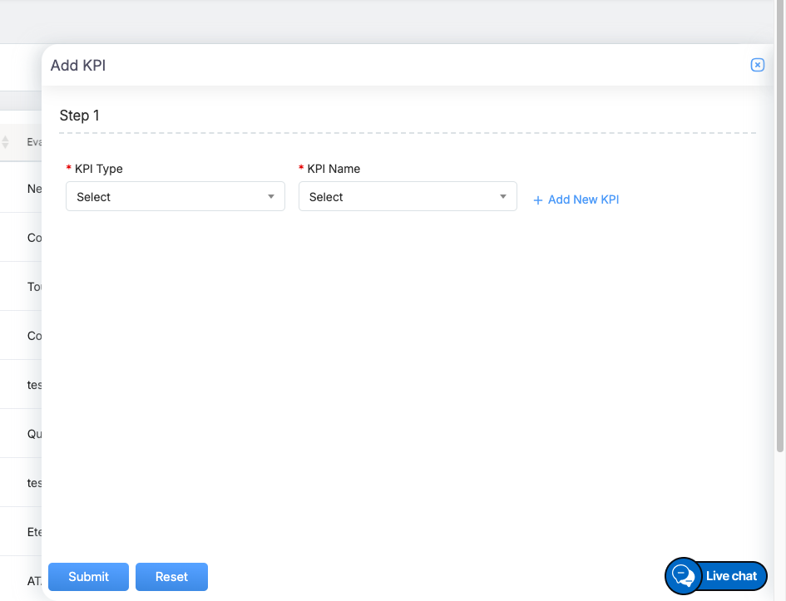Select the table row starting with 'Qu'
The width and height of the screenshot is (786, 601).
click(34, 434)
